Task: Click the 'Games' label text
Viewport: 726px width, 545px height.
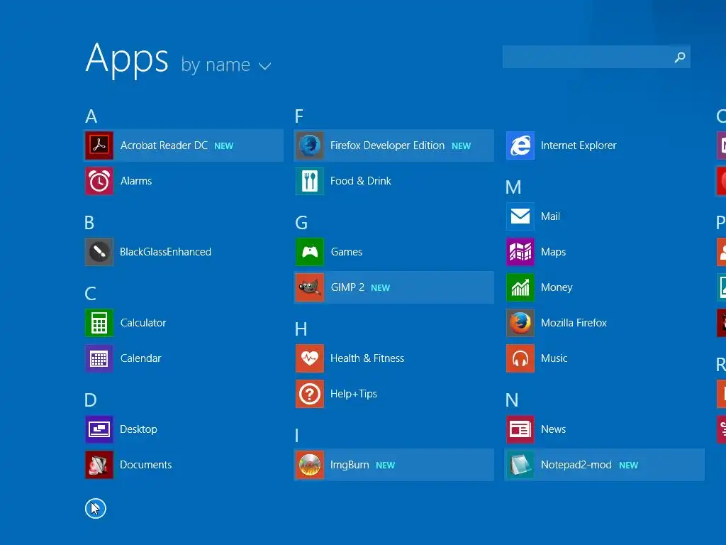Action: 346,252
